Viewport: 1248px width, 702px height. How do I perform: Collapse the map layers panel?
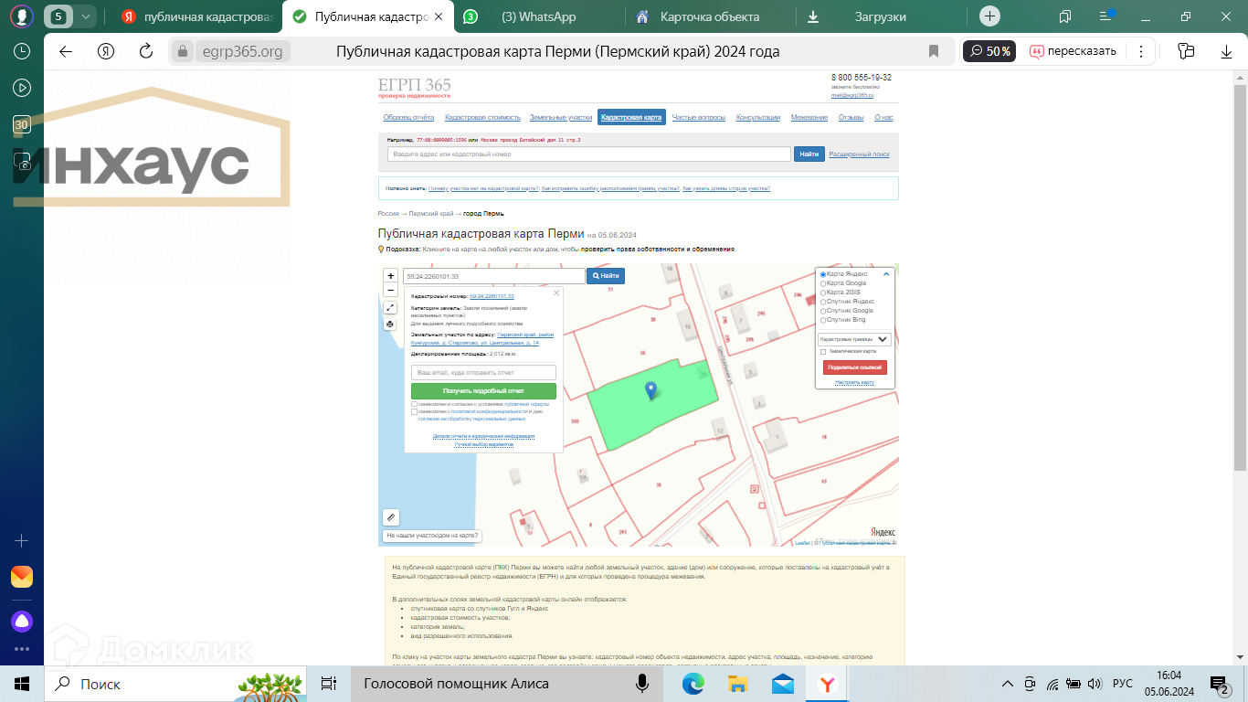tap(885, 274)
